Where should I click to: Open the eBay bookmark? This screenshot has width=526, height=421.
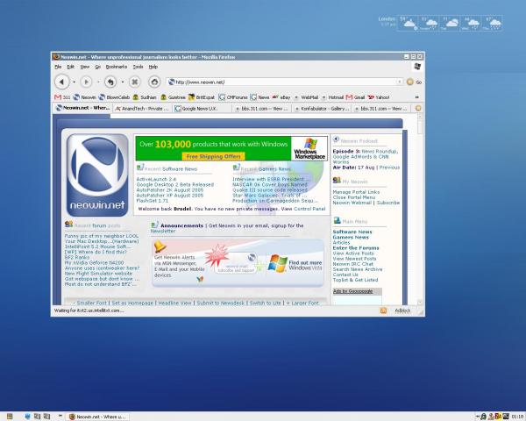[x=281, y=97]
